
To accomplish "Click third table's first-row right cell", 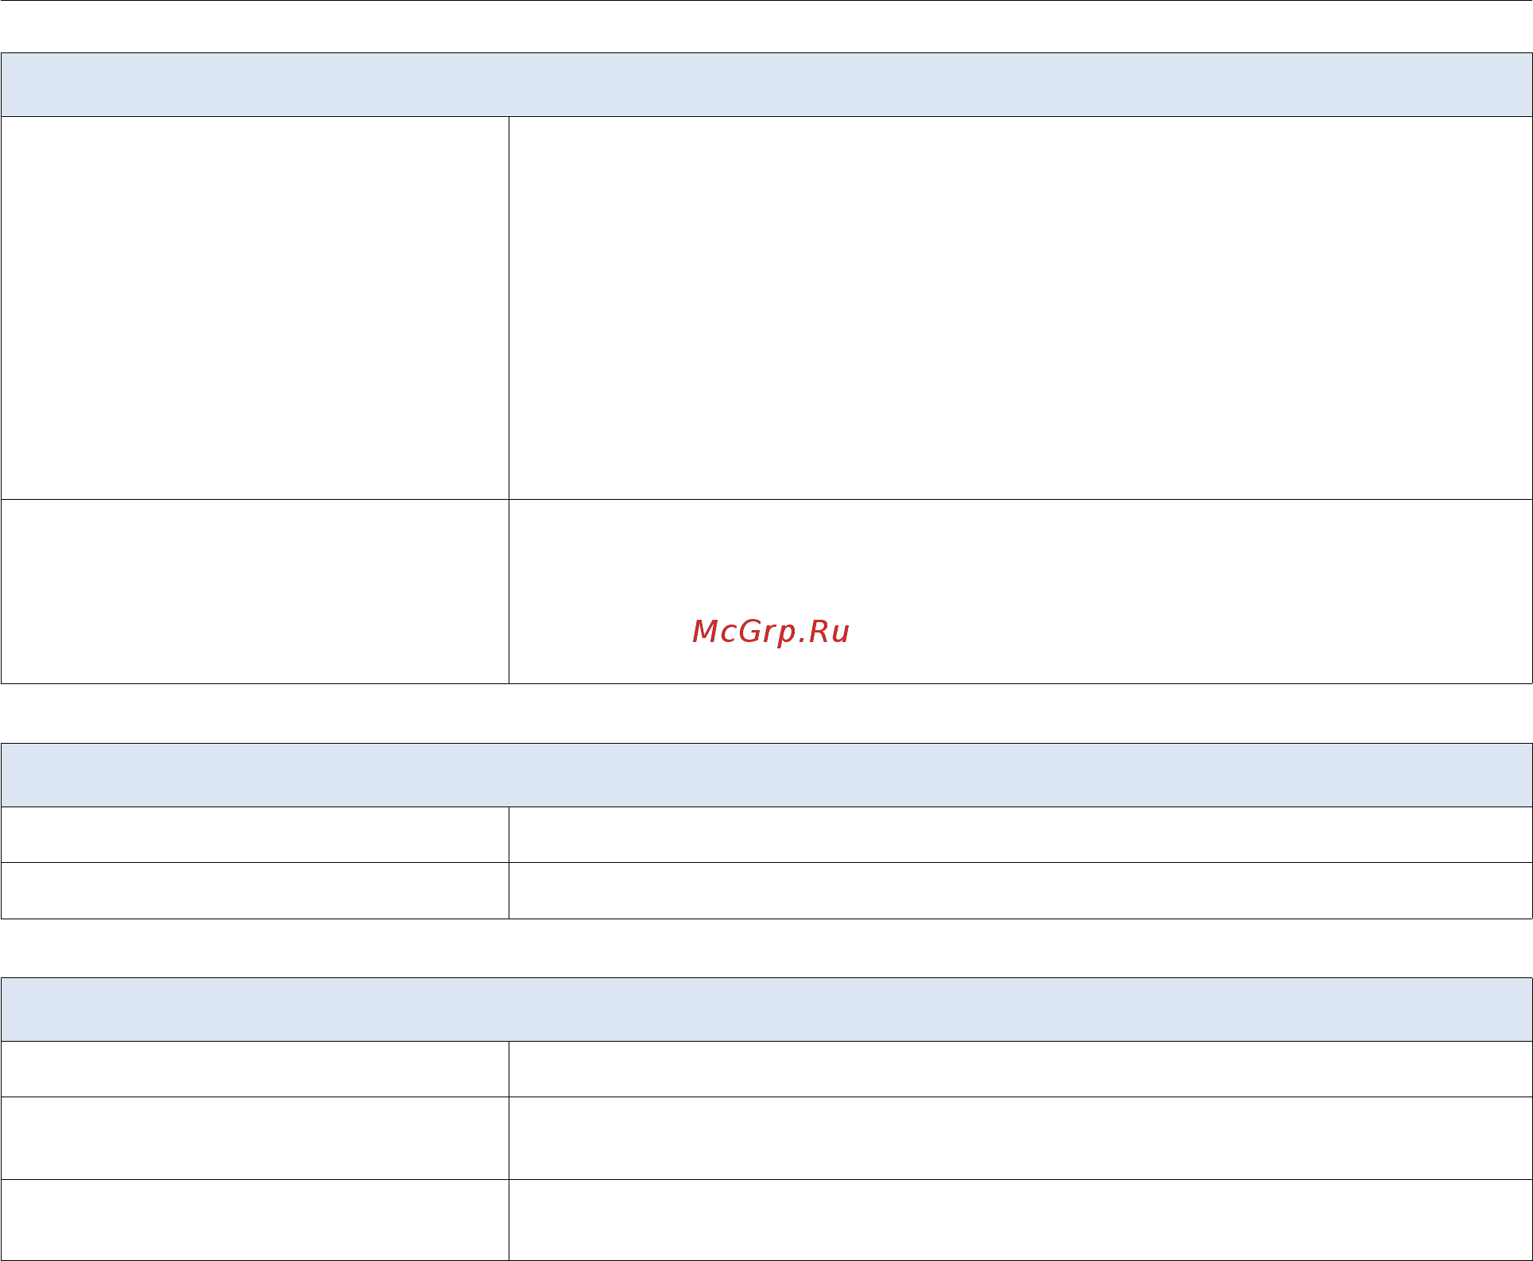I will click(1020, 1070).
